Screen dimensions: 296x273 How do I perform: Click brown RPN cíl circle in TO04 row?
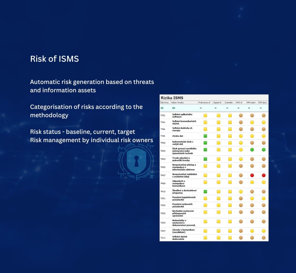(241, 221)
